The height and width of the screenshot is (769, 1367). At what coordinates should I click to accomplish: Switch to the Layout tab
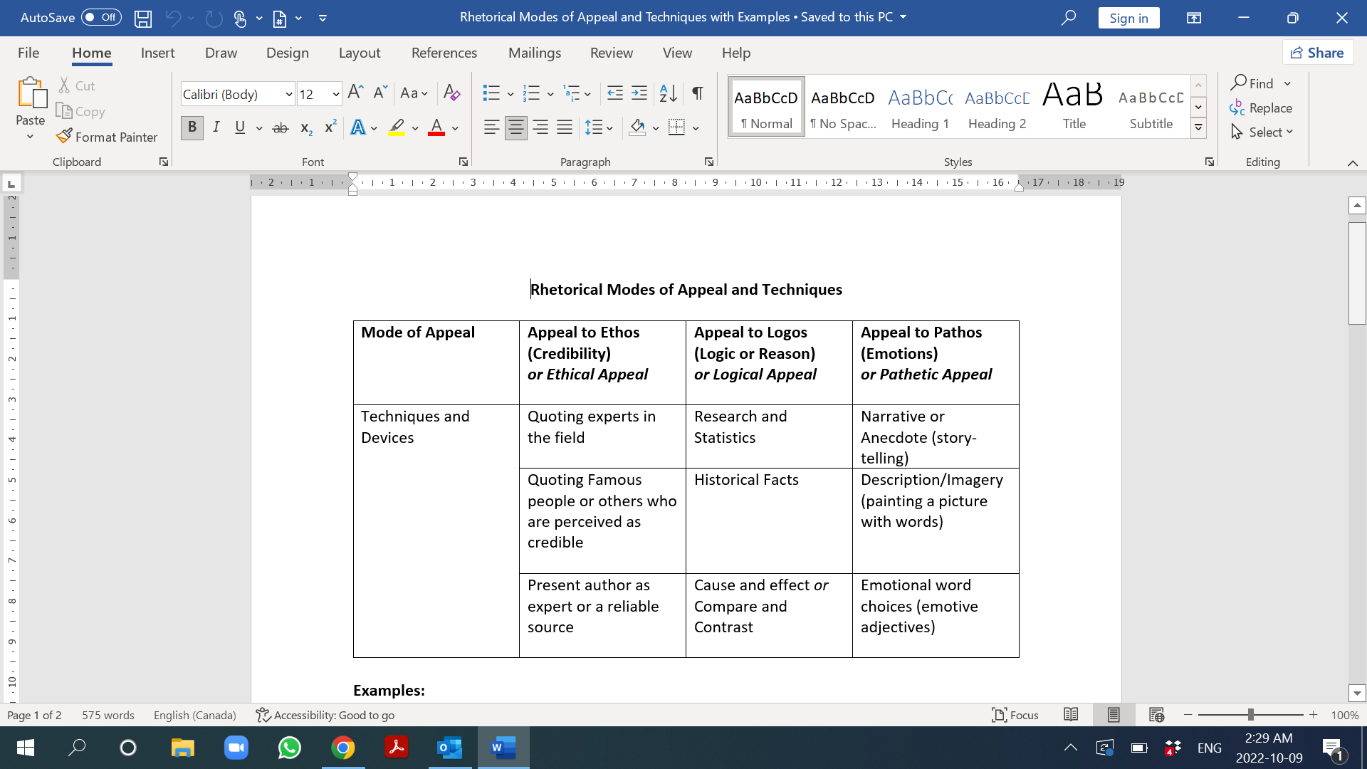359,53
